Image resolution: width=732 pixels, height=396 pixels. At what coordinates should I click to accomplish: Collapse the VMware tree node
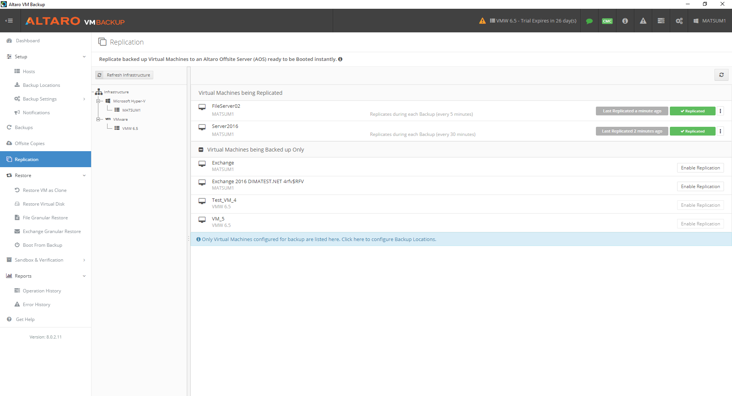pos(98,119)
